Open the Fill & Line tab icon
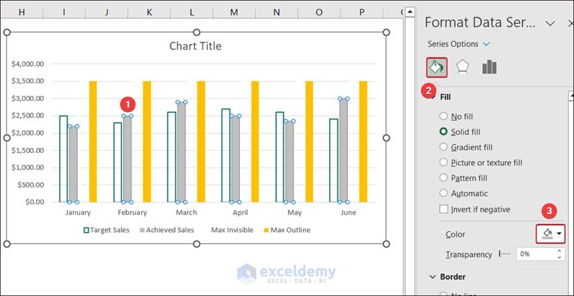This screenshot has width=574, height=296. [436, 67]
